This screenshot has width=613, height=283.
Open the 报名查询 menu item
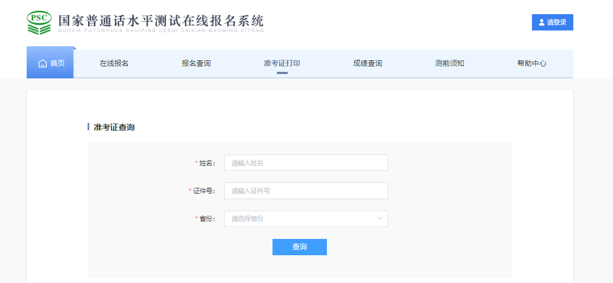coord(196,64)
